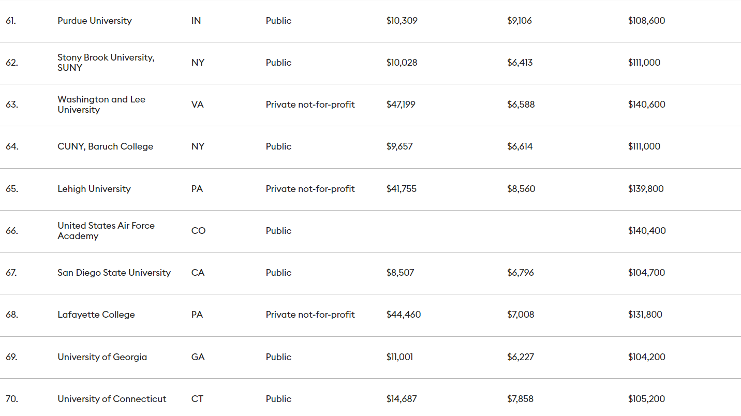Click University of Connecticut name

(x=112, y=399)
